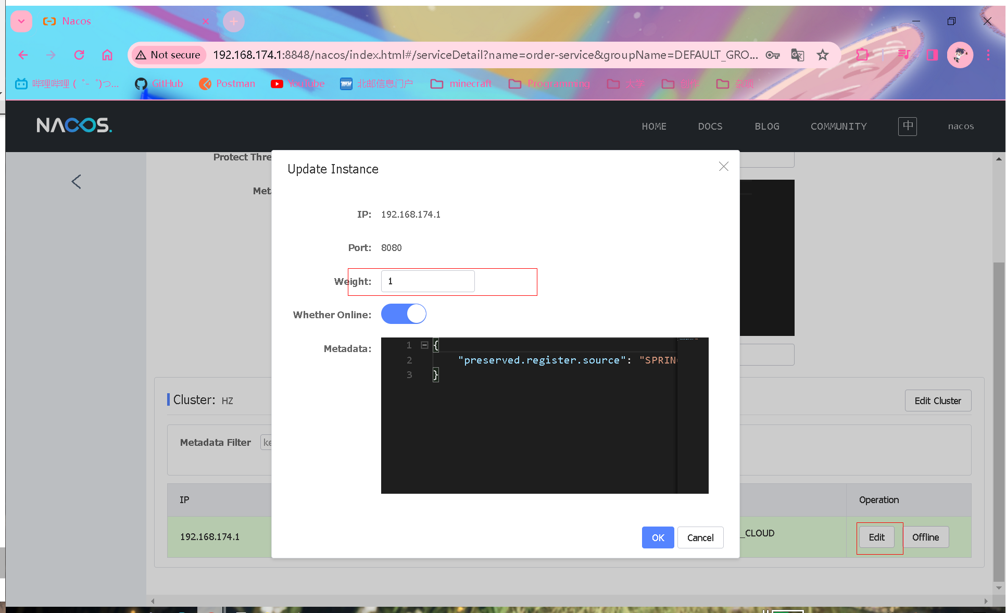1006x613 pixels.
Task: Switch language with the 中 icon
Action: 907,126
